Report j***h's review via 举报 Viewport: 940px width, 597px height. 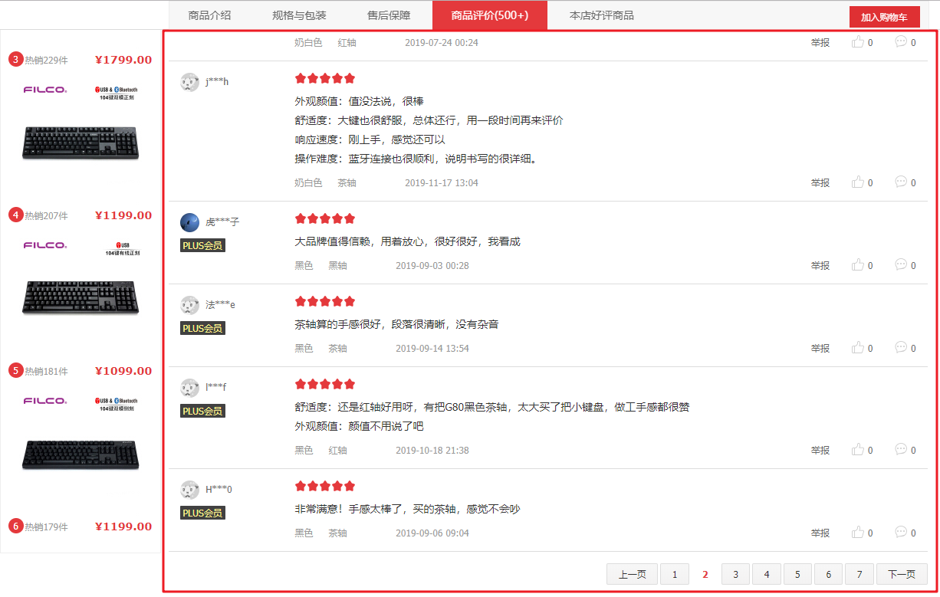(x=820, y=183)
